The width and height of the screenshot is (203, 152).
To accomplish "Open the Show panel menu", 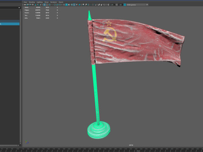I will click(x=47, y=2).
